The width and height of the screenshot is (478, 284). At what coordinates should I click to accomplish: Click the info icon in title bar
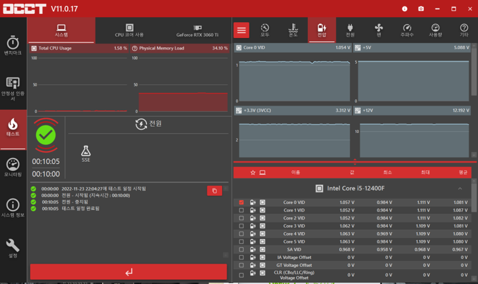point(405,9)
